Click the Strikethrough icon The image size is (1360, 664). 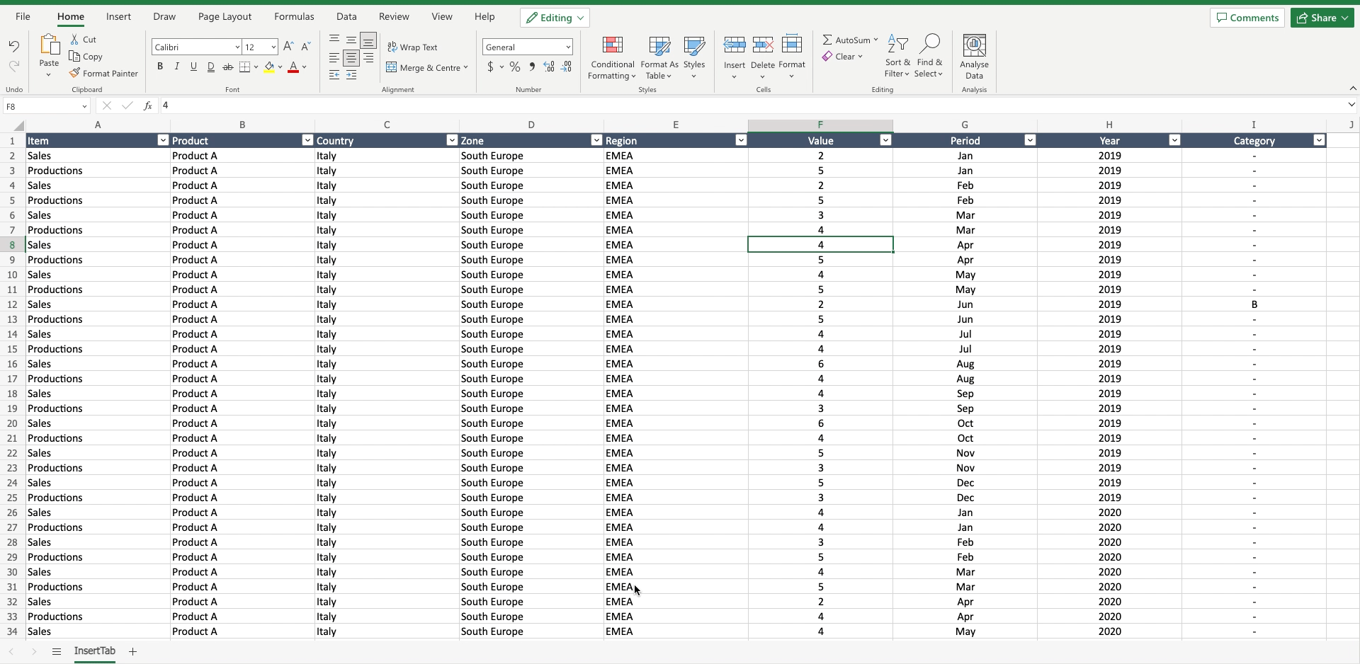tap(228, 67)
